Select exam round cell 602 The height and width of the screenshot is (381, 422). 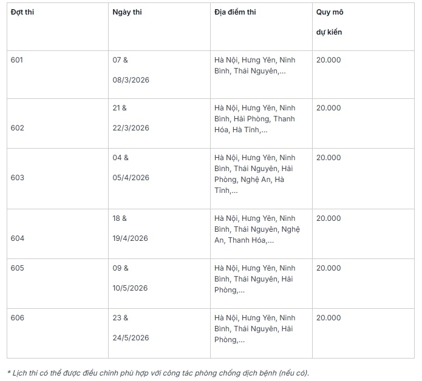coord(18,128)
